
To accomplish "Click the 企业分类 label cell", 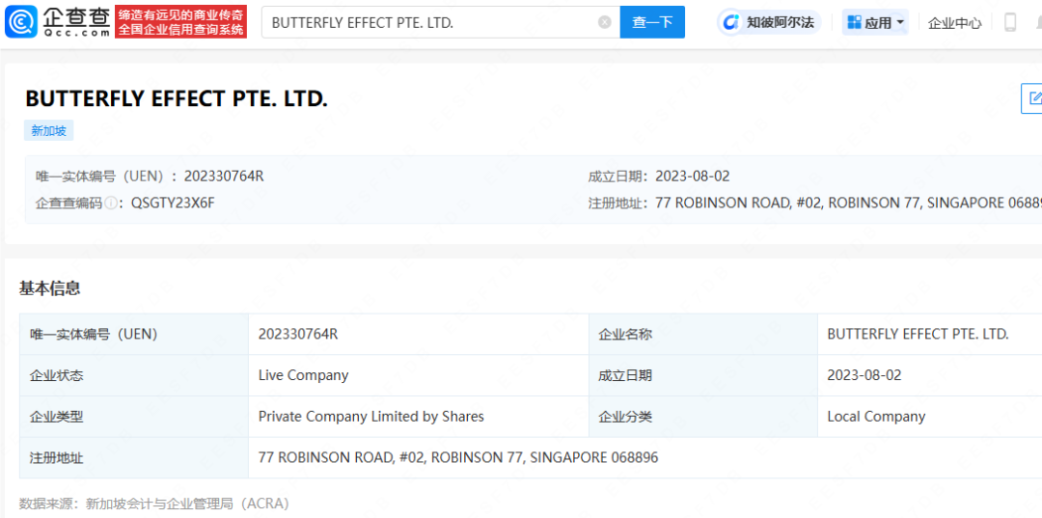I will (x=703, y=417).
